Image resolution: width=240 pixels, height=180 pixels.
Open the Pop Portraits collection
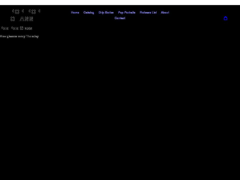click(126, 12)
